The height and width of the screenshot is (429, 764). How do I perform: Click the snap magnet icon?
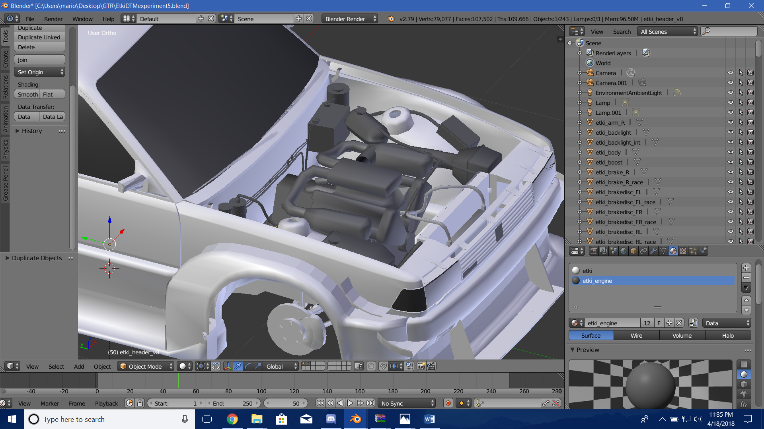(x=383, y=366)
